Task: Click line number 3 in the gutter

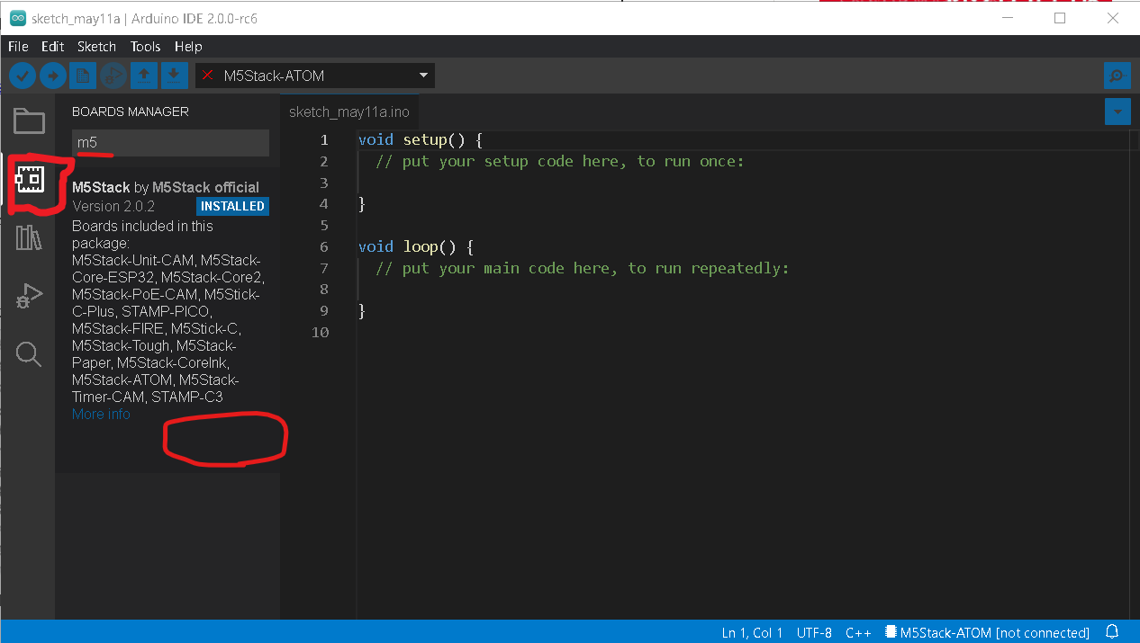Action: pyautogui.click(x=324, y=183)
